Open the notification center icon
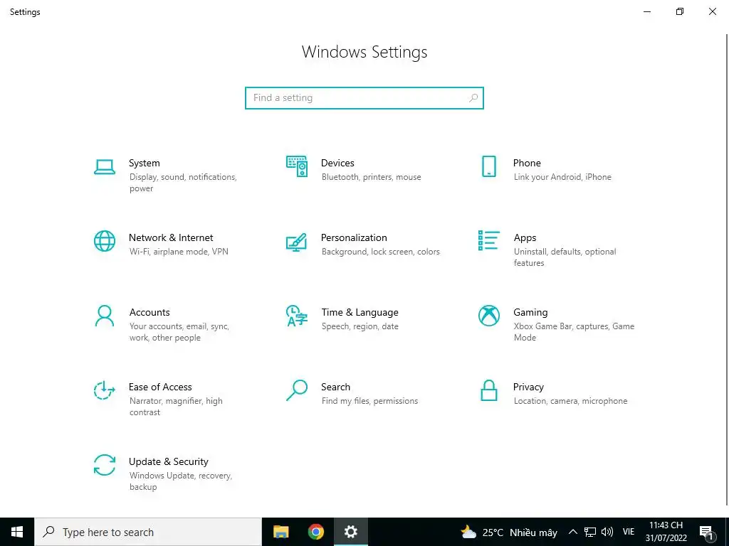The image size is (729, 546). coord(706,532)
